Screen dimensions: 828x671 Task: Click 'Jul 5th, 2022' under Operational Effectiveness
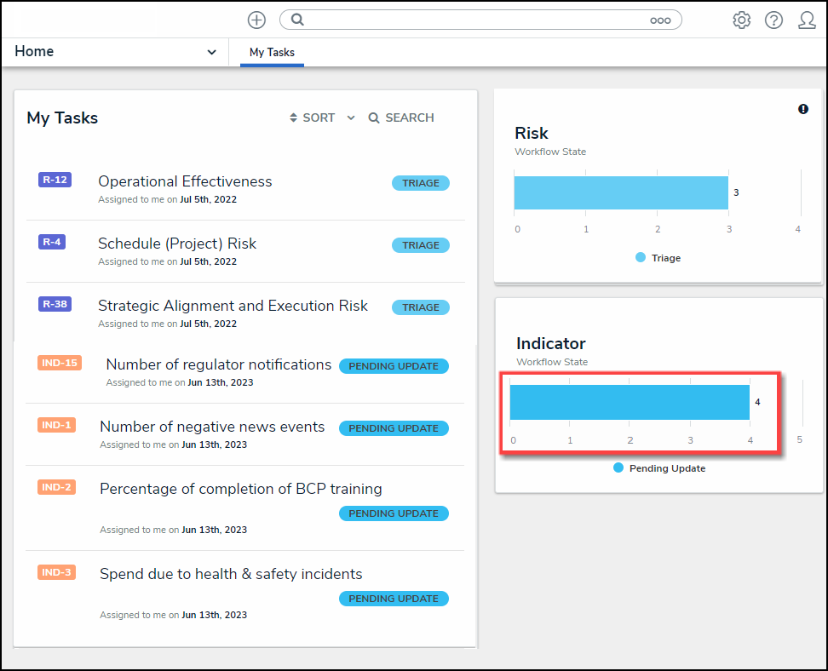point(208,199)
